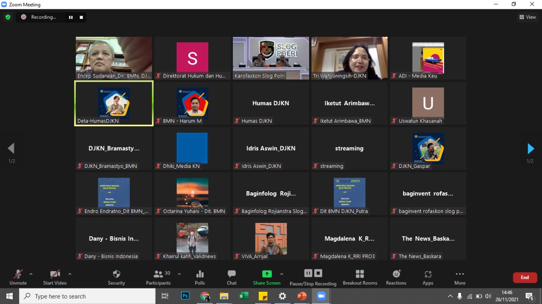
Task: Open the View layout menu
Action: click(x=528, y=17)
